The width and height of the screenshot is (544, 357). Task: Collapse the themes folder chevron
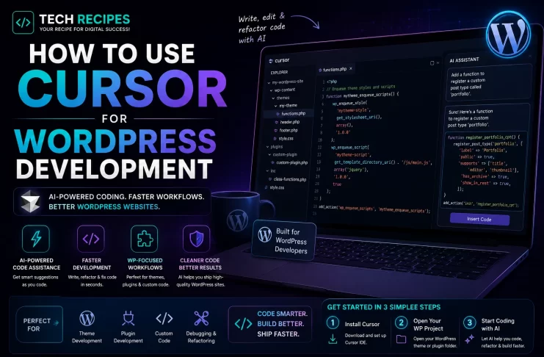pyautogui.click(x=273, y=98)
